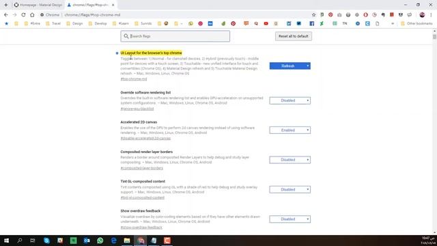Open the Sunnds bookmark folder

(143, 24)
